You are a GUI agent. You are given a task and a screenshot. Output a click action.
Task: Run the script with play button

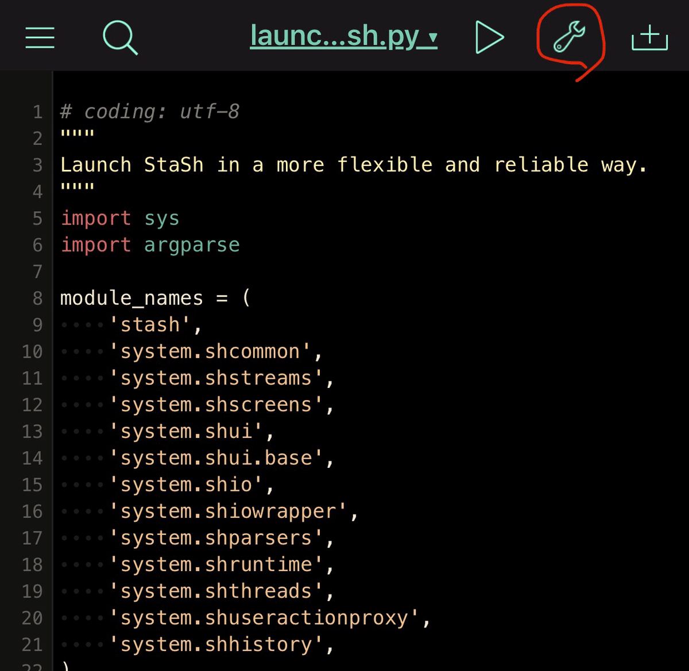click(489, 38)
